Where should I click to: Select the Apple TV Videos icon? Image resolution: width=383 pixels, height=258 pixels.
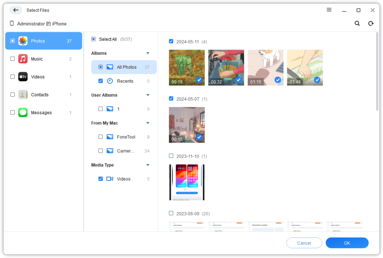23,77
